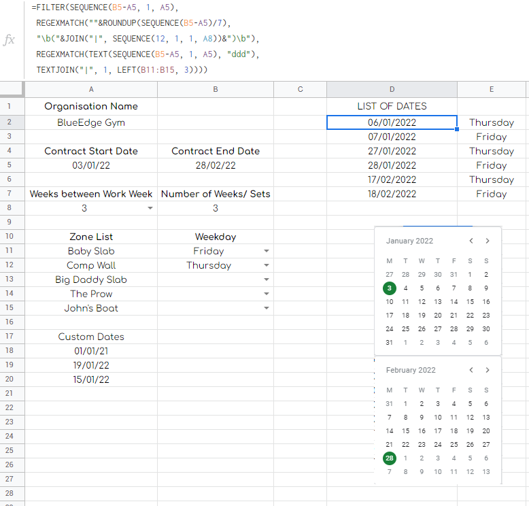The image size is (529, 506).
Task: Click the select-all corner box
Action: (x=12, y=90)
